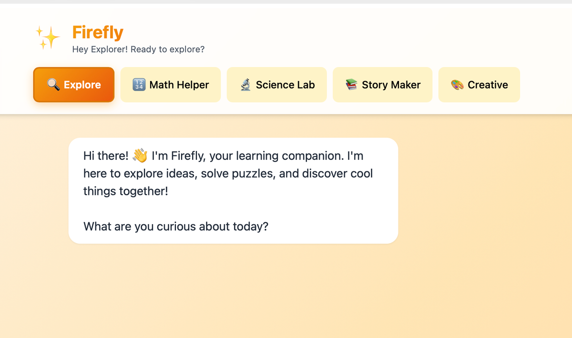This screenshot has height=338, width=572.
Task: Click the Firefly sparkles logo icon
Action: (x=47, y=38)
